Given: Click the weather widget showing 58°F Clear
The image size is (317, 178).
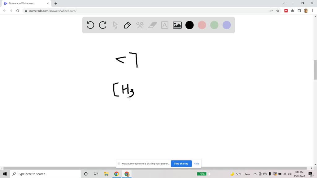Looking at the screenshot, I should (242, 174).
